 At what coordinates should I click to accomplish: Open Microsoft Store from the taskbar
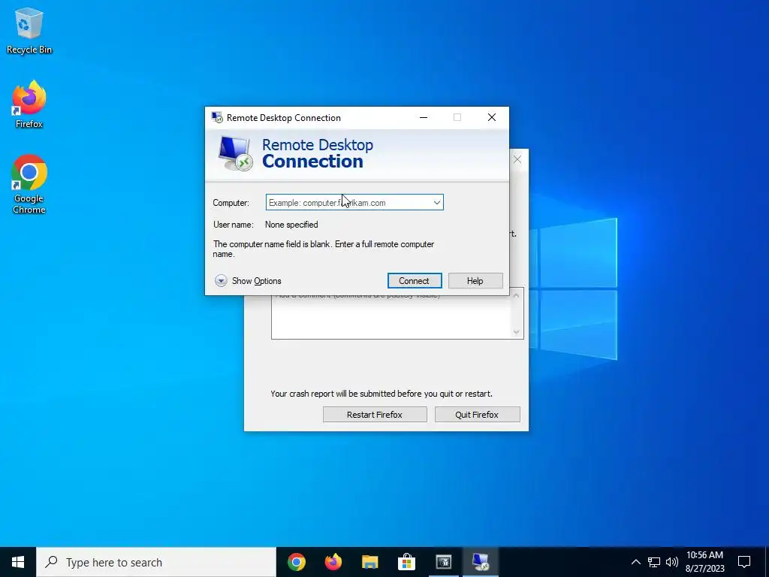pos(406,562)
